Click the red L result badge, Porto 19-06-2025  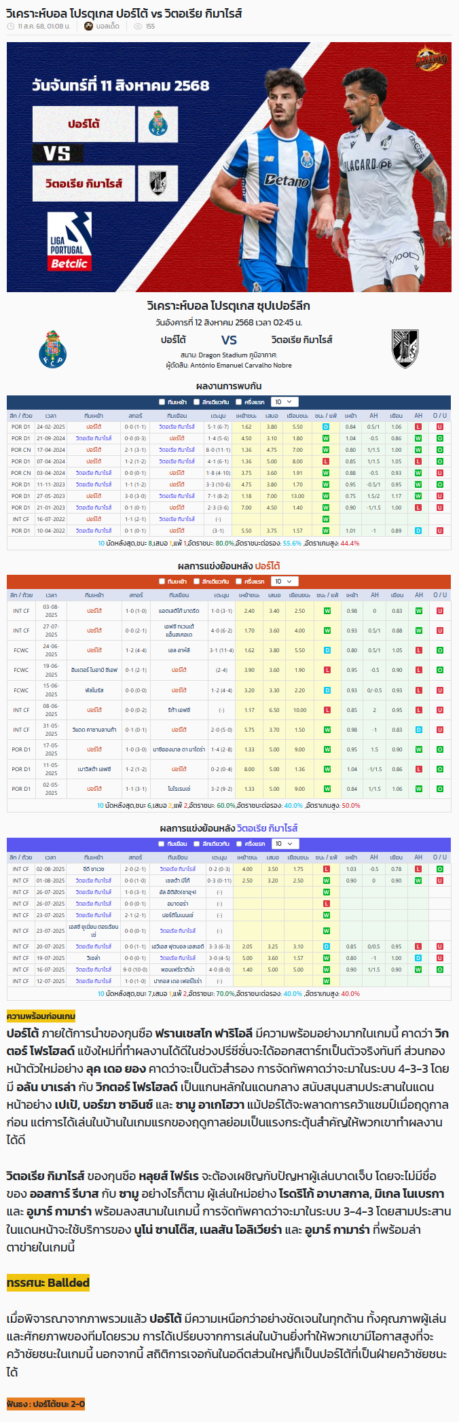327,670
